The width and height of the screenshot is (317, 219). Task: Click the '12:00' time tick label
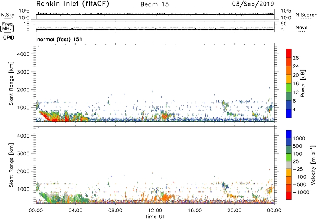click(155, 211)
